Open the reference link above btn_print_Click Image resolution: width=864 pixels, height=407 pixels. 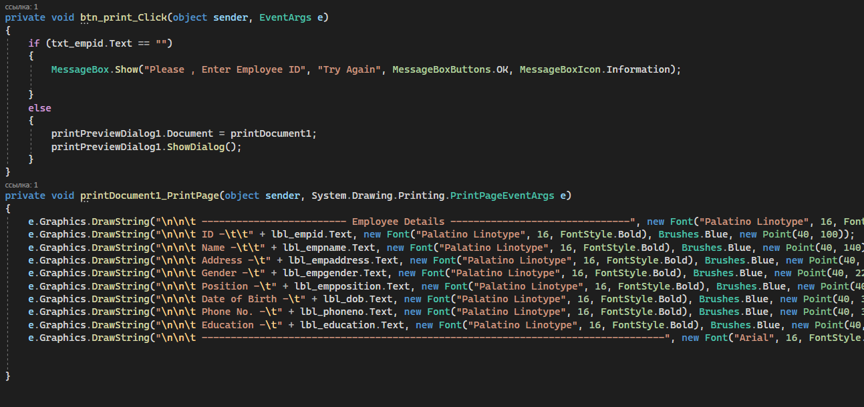[21, 6]
